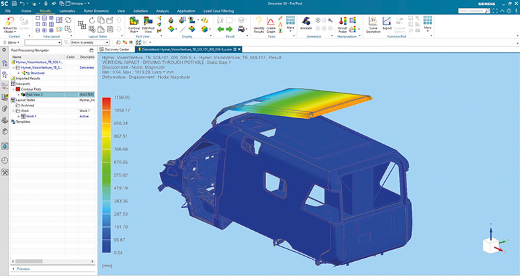Viewport: 520px width, 278px height.
Task: Switch to the Home ribbon tab
Action: pos(26,11)
